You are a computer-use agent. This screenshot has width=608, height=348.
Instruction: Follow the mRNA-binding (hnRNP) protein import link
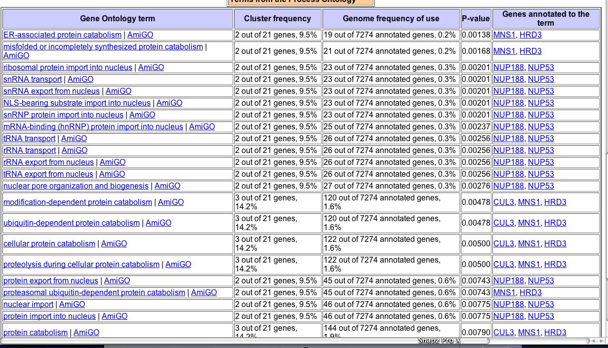point(93,127)
